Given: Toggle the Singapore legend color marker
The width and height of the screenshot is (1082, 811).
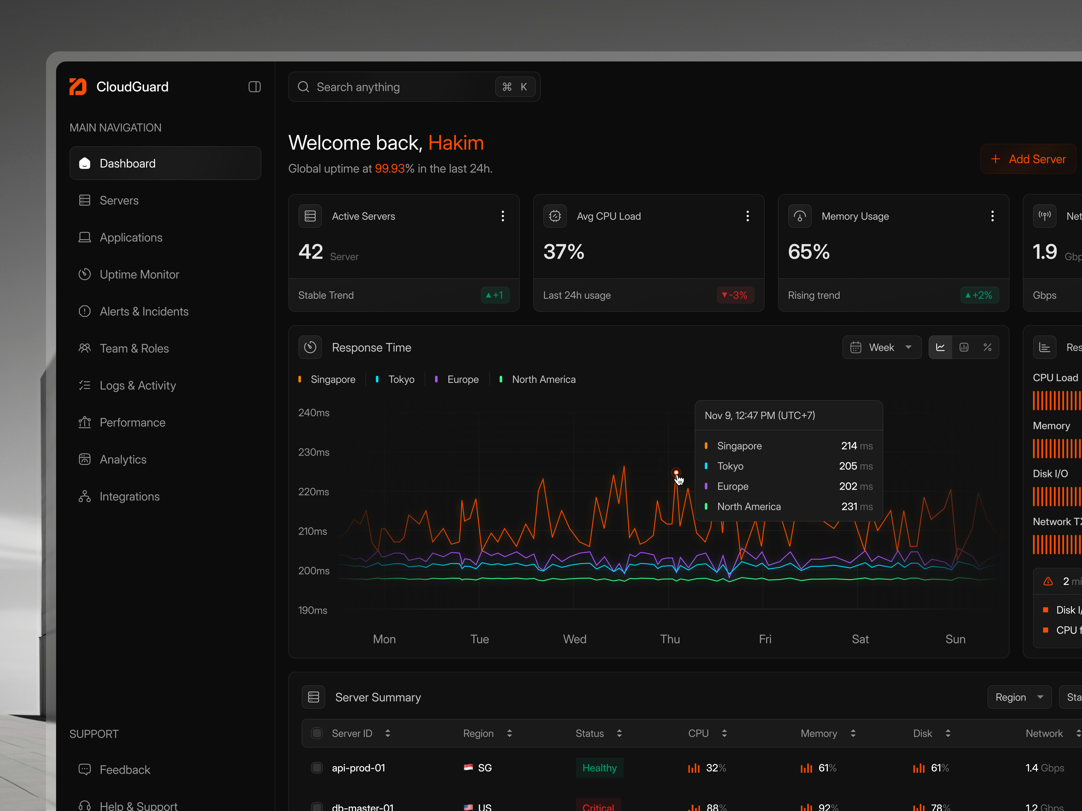Looking at the screenshot, I should click(300, 379).
